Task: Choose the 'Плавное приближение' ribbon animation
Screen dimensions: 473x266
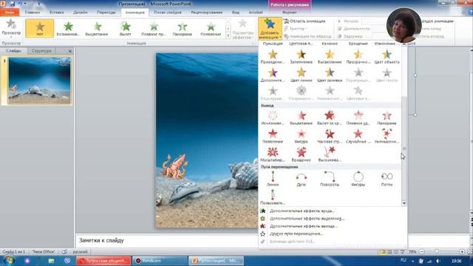Action: coord(154,28)
